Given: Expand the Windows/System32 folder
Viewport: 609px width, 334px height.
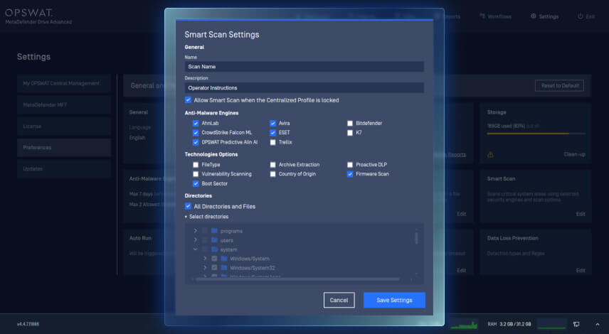Looking at the screenshot, I should click(205, 268).
